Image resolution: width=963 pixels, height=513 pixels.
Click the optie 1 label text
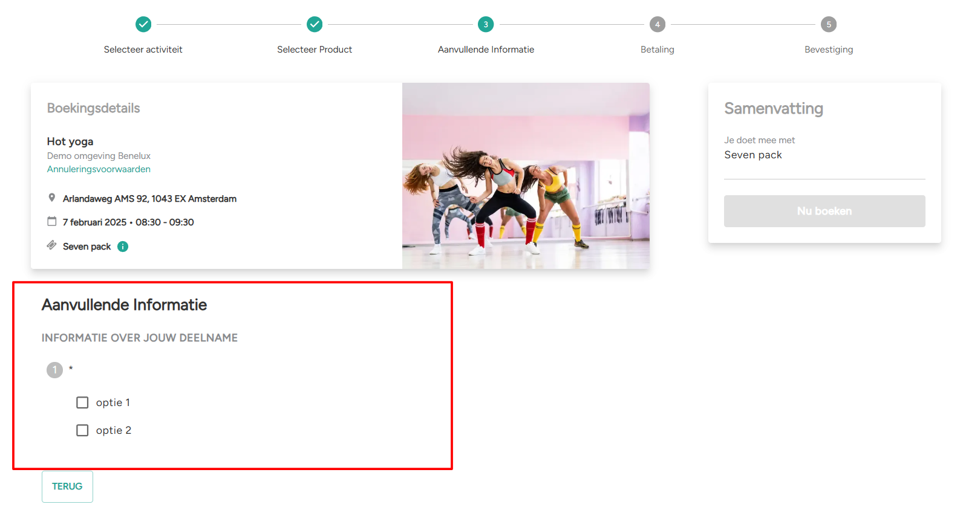[113, 402]
